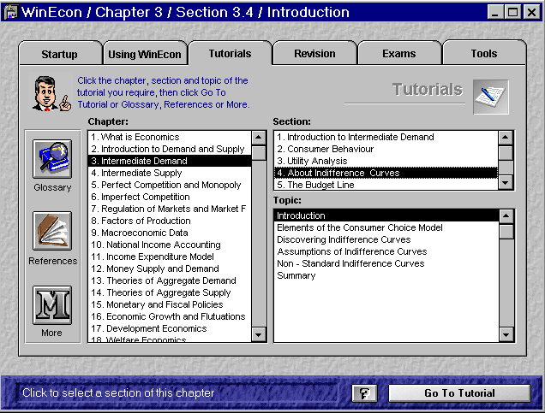Select '5. Perfect Competition and Monopoly'

point(170,185)
